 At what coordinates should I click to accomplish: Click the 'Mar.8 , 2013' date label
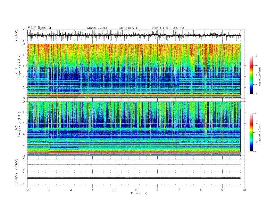click(97, 28)
